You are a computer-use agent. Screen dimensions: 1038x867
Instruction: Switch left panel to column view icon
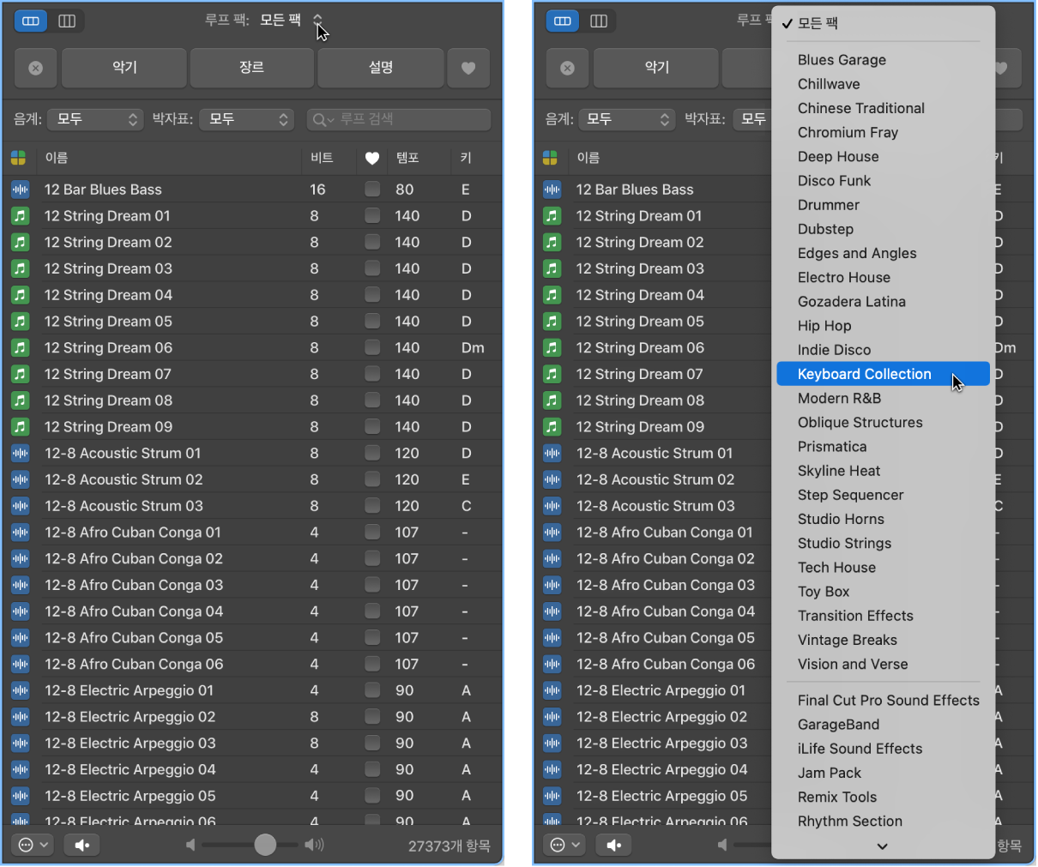tap(67, 21)
